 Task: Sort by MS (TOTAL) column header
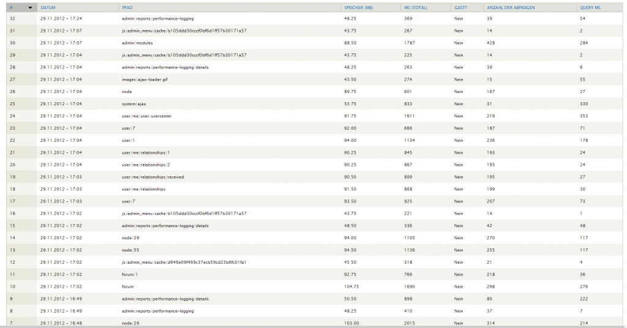coord(416,7)
